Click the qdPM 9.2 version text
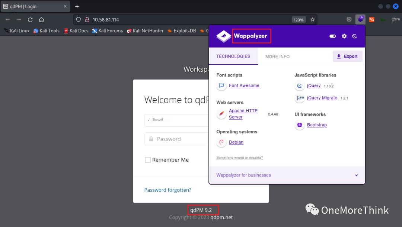402x227 pixels. [x=201, y=210]
